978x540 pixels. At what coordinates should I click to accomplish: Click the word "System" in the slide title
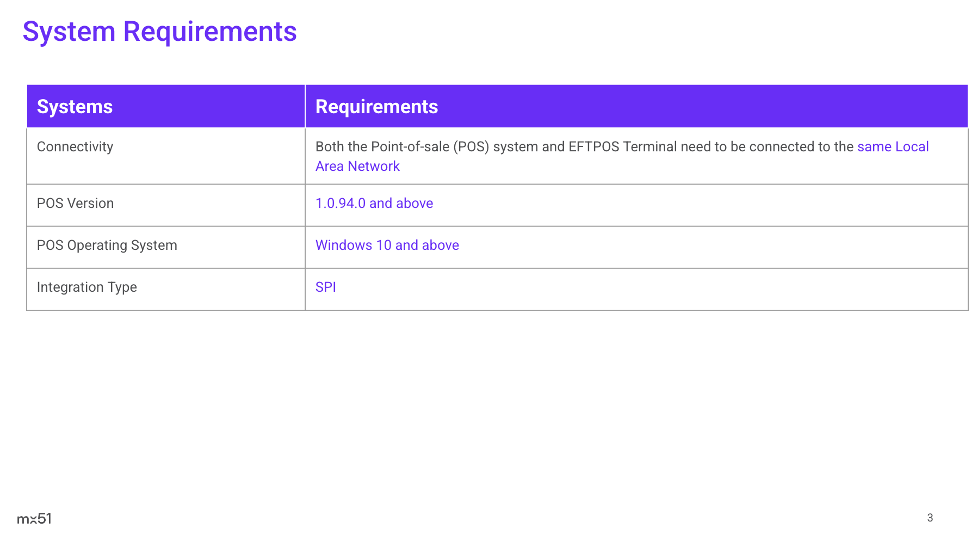[x=69, y=32]
